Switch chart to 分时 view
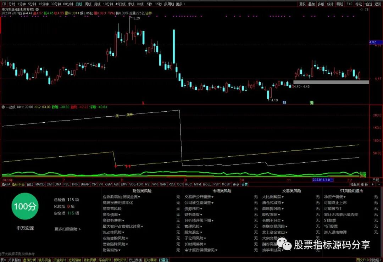383x262 pixels. [x=11, y=4]
